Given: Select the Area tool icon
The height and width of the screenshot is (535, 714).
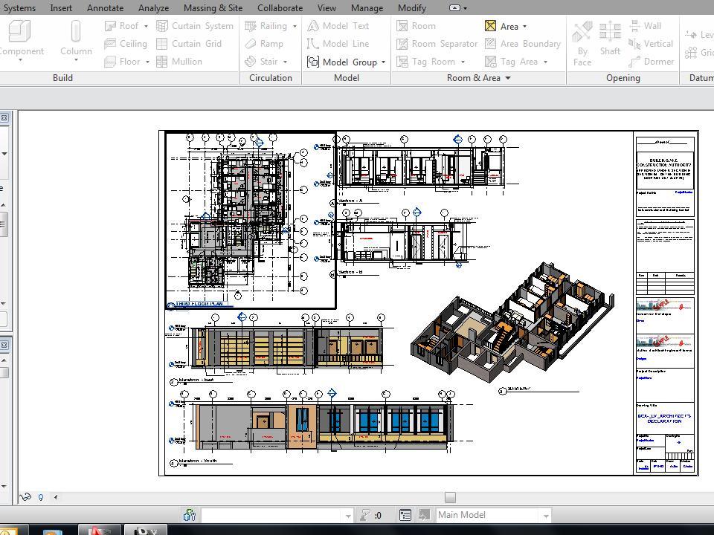Looking at the screenshot, I should (490, 26).
